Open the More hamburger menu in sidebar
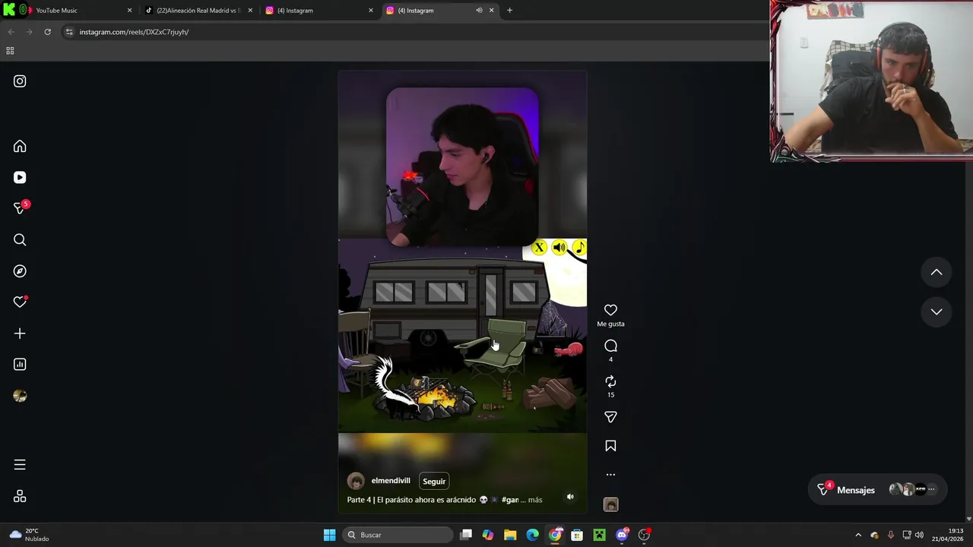The width and height of the screenshot is (973, 547). 20,465
